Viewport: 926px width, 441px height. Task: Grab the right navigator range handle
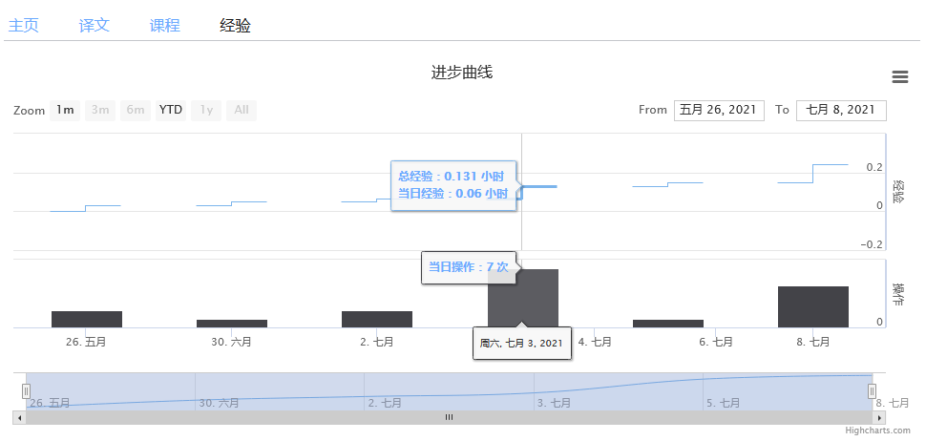pos(872,390)
